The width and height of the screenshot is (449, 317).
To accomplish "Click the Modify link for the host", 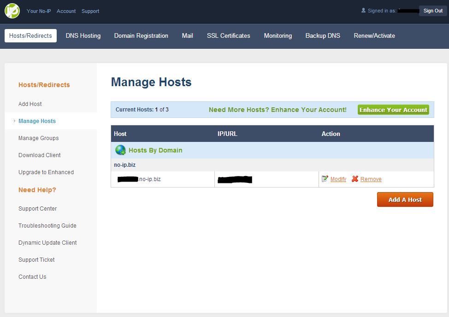I will pyautogui.click(x=338, y=179).
